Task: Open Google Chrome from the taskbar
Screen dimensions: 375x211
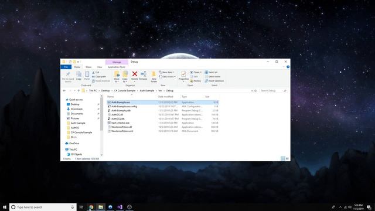Action: pos(91,207)
